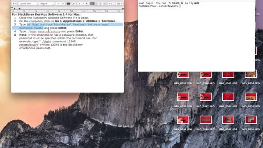The height and width of the screenshot is (148, 263).
Task: Click the heading 'For BlackBerry Desktop Software 2.4 for Mac:'
Action: coord(46,14)
